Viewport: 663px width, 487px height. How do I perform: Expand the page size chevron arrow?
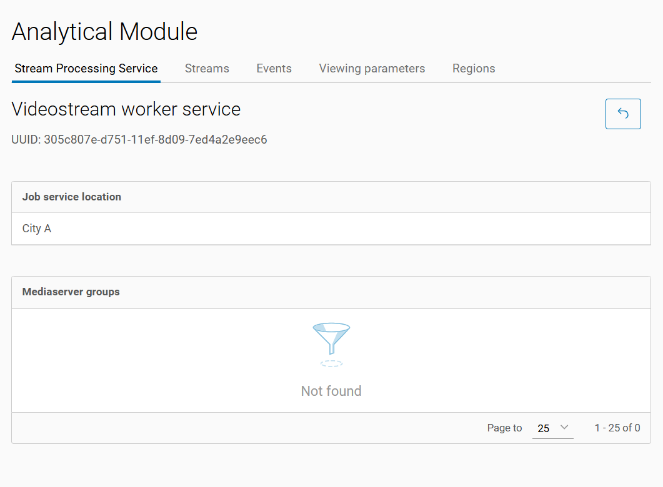[x=564, y=428]
